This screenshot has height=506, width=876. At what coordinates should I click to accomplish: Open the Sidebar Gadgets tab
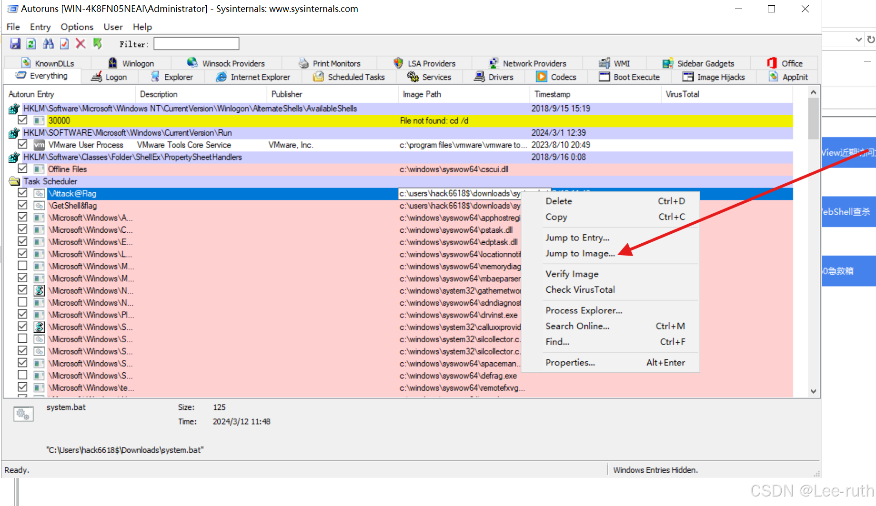(698, 63)
